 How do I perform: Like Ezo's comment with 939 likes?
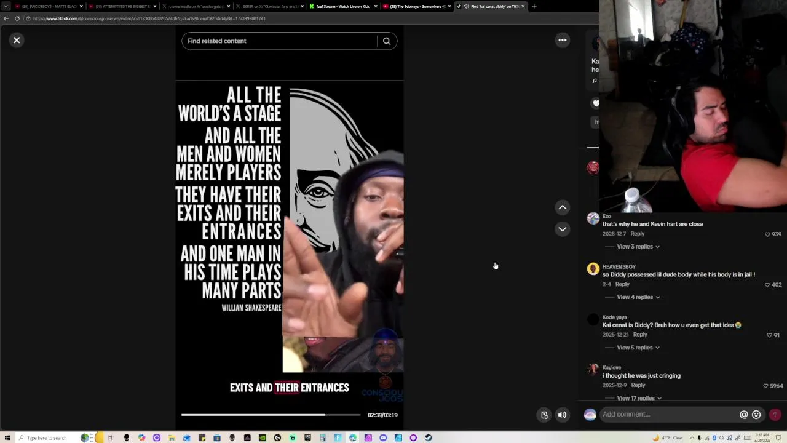(767, 234)
